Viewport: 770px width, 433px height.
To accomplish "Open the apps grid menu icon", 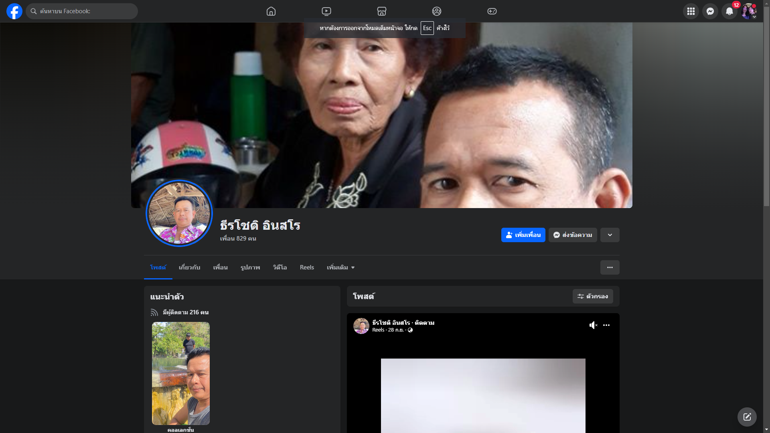I will click(x=691, y=11).
